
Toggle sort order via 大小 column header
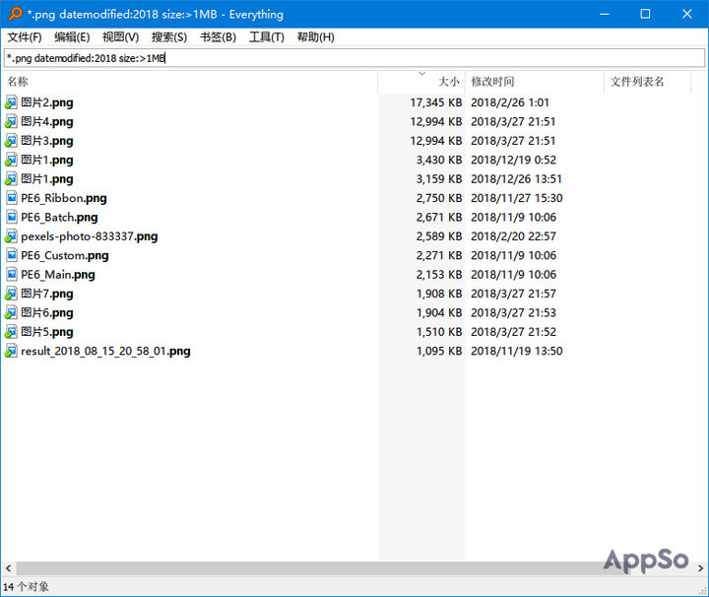click(x=421, y=82)
